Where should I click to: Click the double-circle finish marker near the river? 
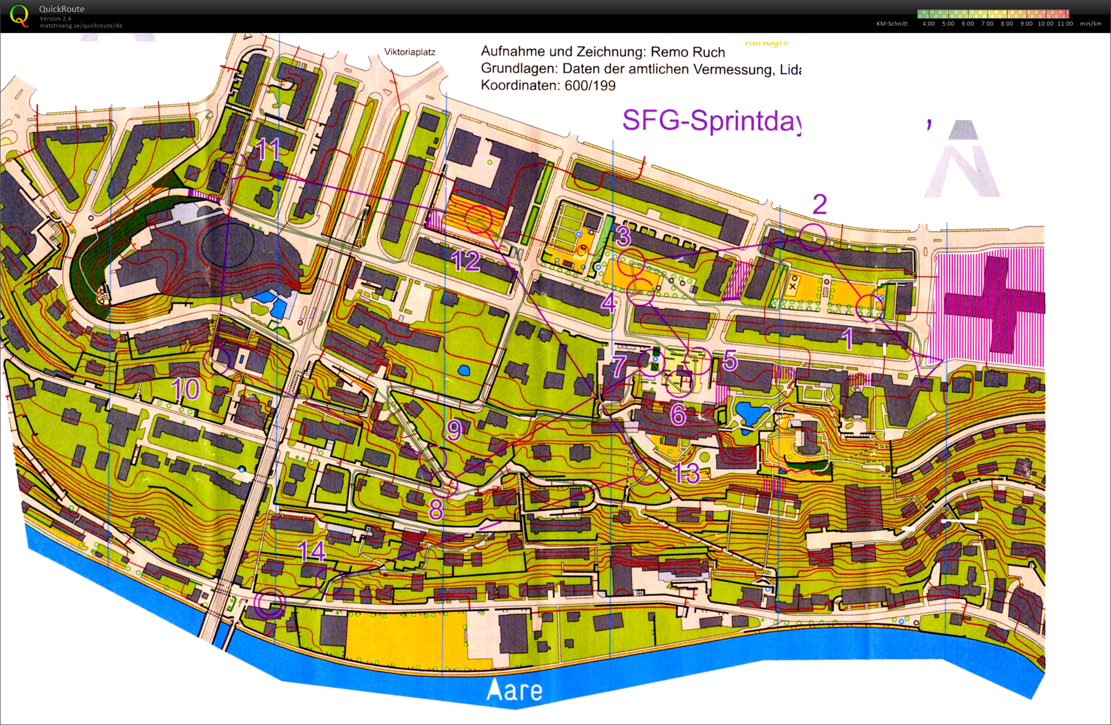pos(269,602)
